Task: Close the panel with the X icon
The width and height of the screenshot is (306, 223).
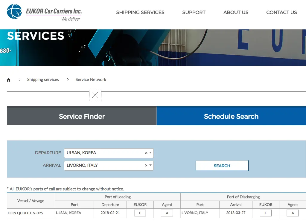Action: pos(95,95)
